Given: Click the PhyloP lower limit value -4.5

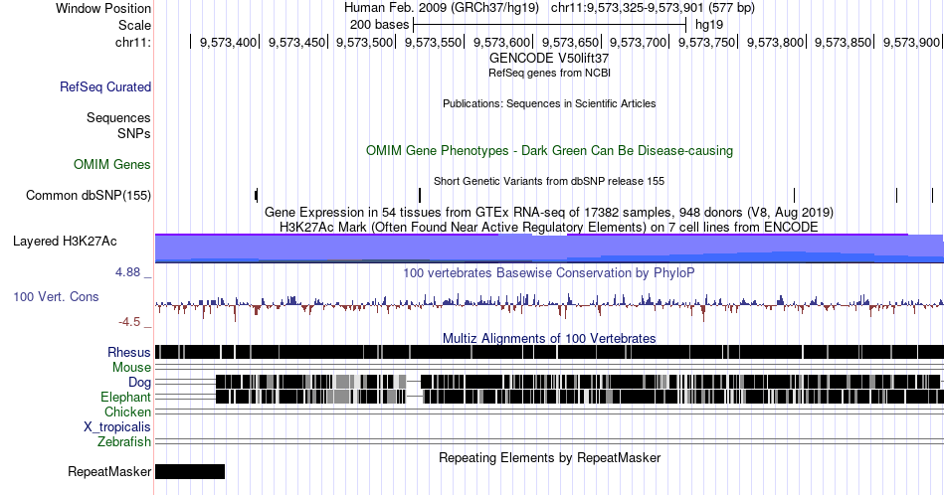Looking at the screenshot, I should click(129, 322).
